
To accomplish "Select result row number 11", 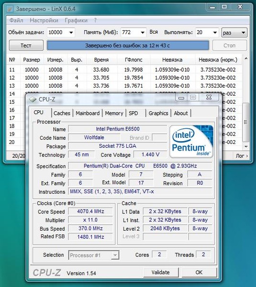I will 124,70.
